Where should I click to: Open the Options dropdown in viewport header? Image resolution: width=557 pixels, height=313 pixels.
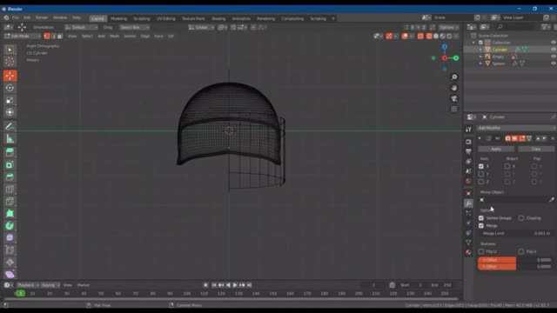coord(448,27)
